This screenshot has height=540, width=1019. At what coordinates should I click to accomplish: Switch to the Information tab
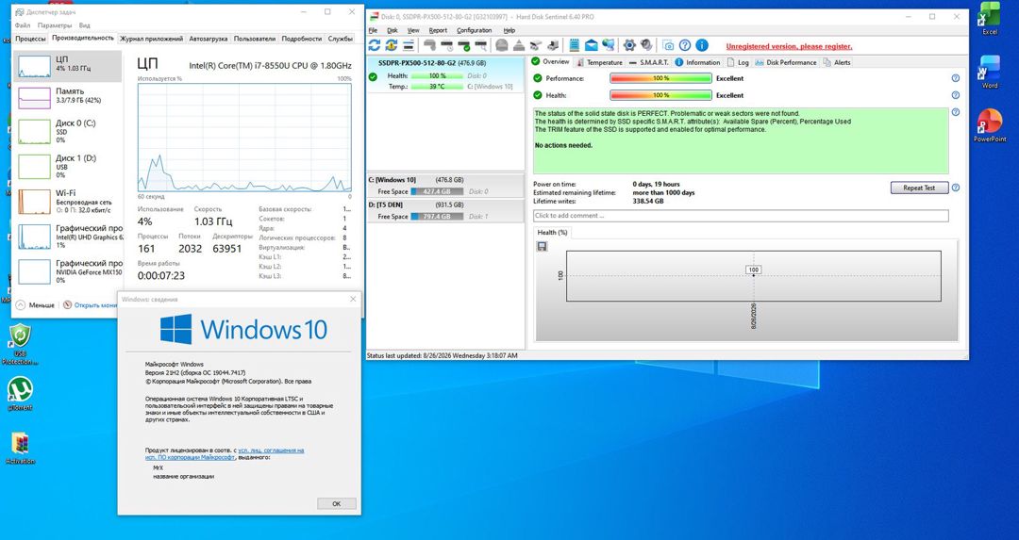pos(697,62)
